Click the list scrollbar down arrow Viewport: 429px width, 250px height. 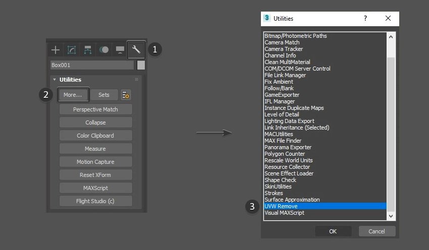pos(391,216)
